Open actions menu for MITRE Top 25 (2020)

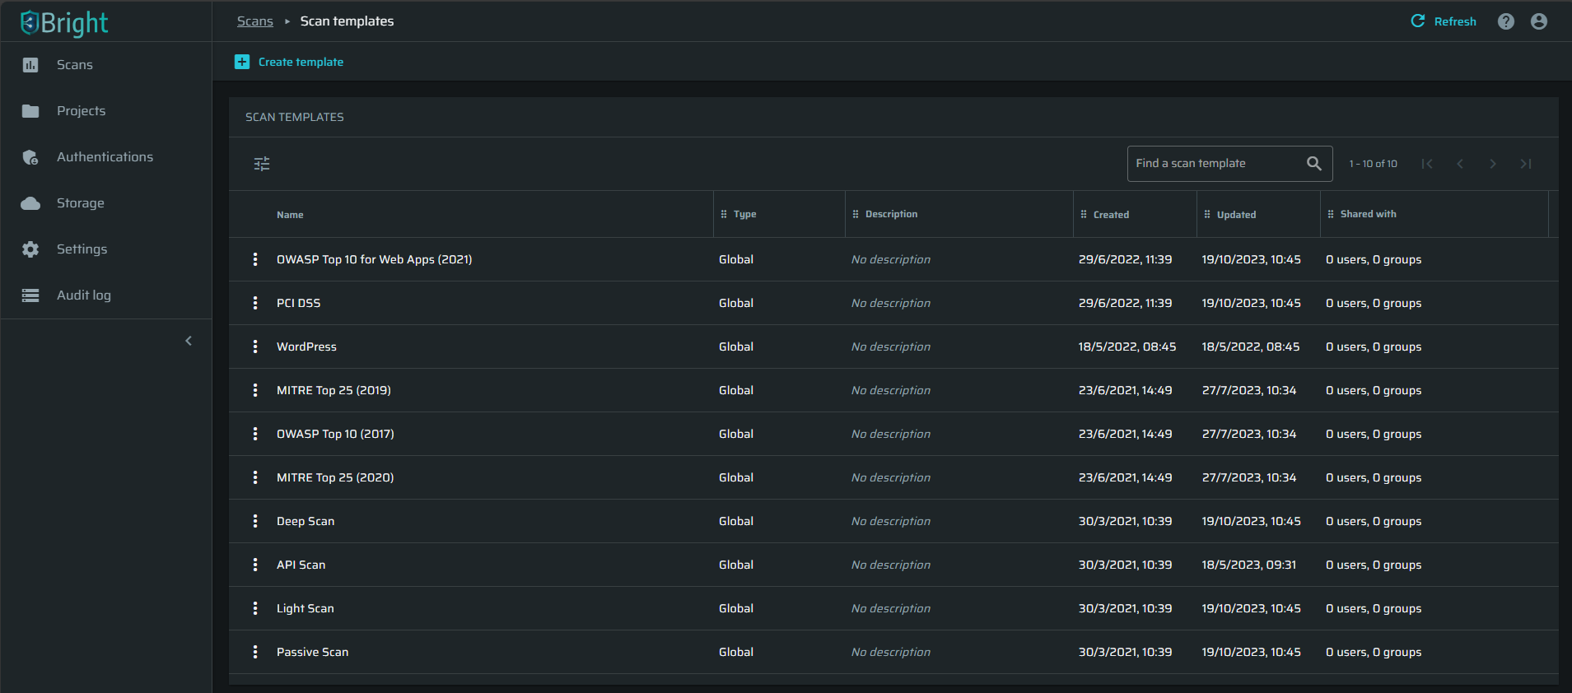tap(255, 477)
